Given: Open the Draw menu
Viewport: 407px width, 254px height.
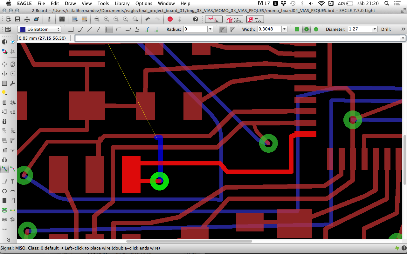Looking at the screenshot, I should 70,3.
